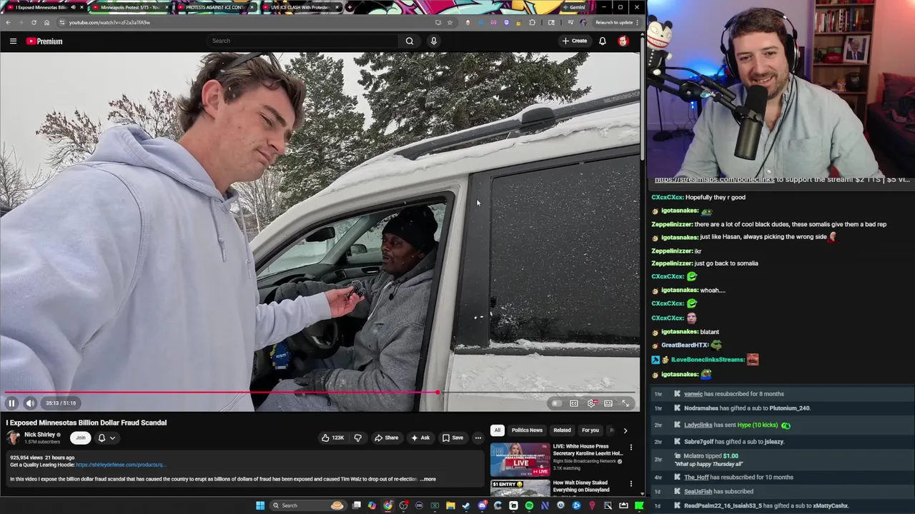The width and height of the screenshot is (915, 514).
Task: Open the subscription notification bell dropdown
Action: point(107,438)
